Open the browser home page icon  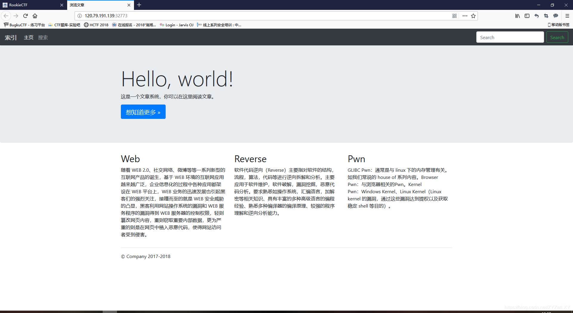[x=35, y=16]
